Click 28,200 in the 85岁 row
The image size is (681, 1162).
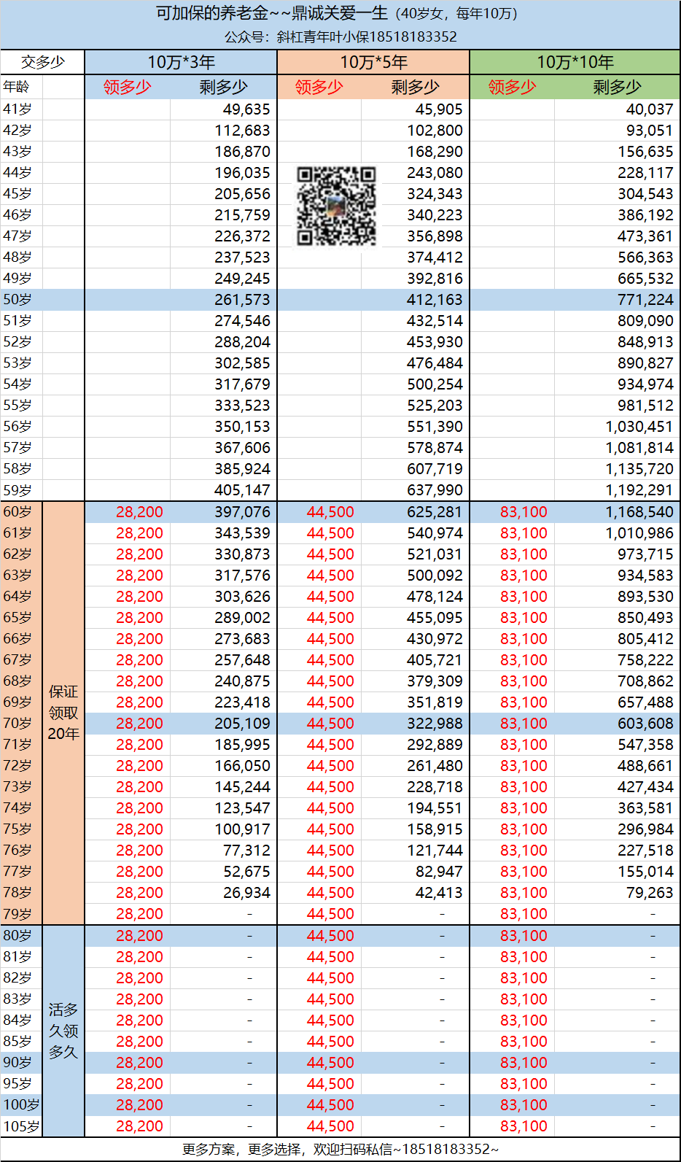tap(139, 1042)
